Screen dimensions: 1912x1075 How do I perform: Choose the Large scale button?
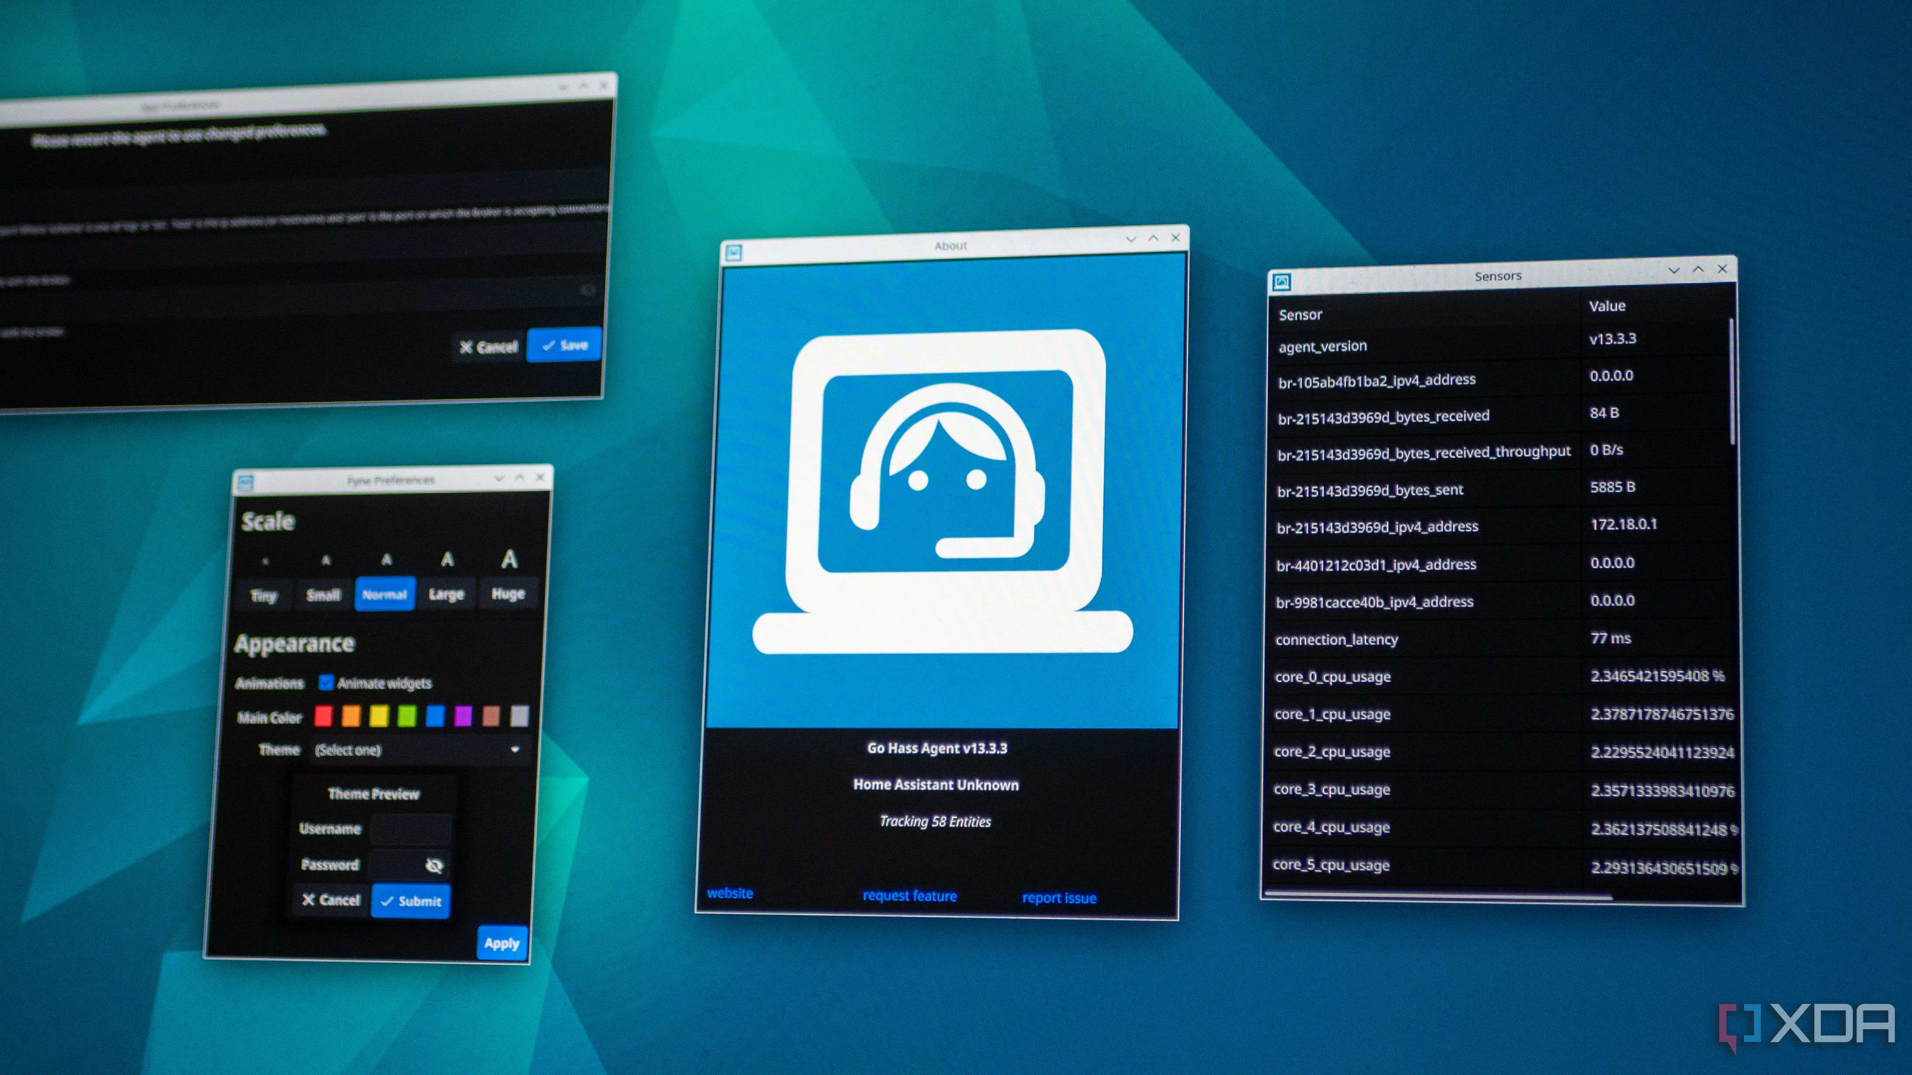(446, 594)
